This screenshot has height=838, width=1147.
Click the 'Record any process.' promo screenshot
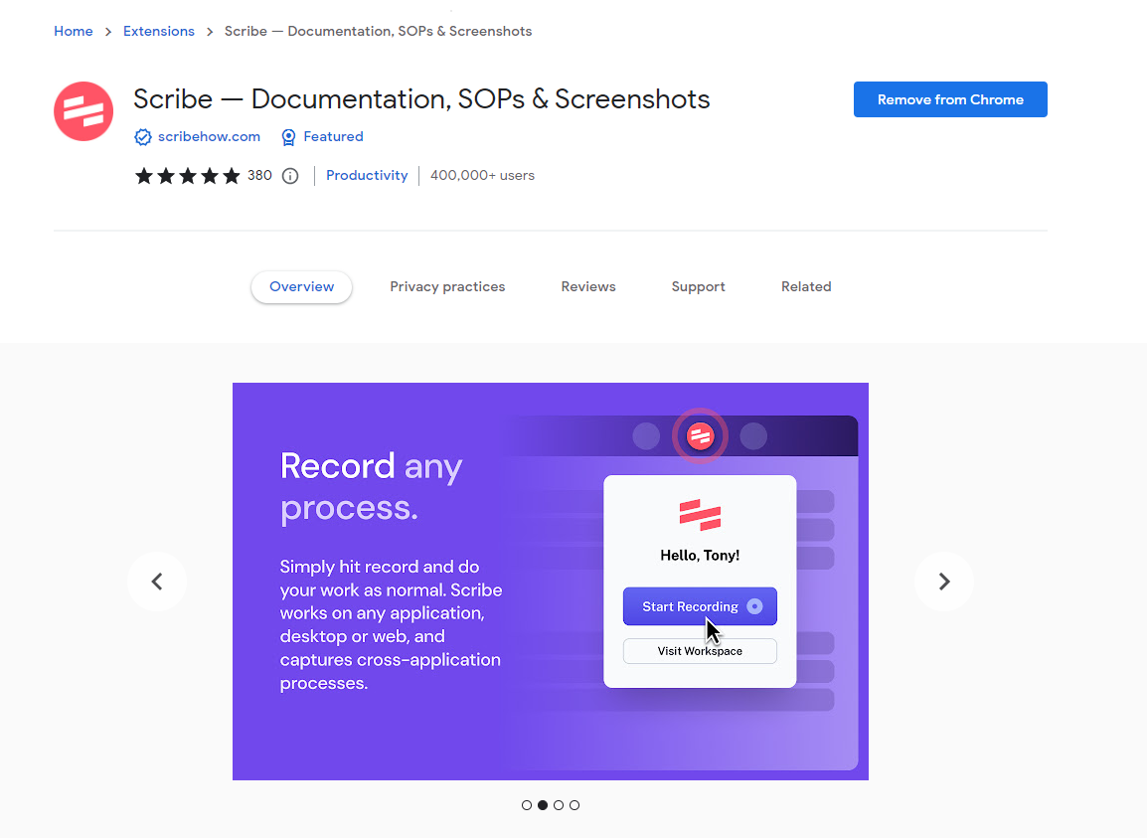click(x=550, y=582)
